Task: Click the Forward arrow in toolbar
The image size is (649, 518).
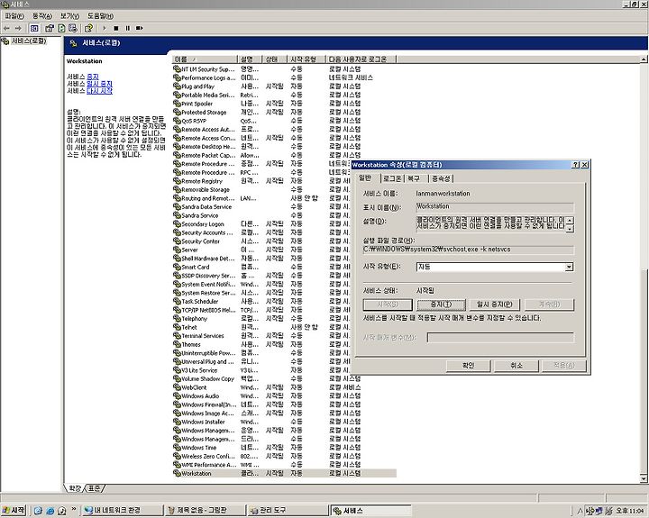Action: pyautogui.click(x=18, y=28)
